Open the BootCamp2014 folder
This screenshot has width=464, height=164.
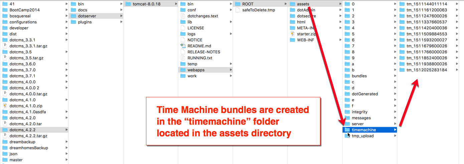tap(24, 10)
